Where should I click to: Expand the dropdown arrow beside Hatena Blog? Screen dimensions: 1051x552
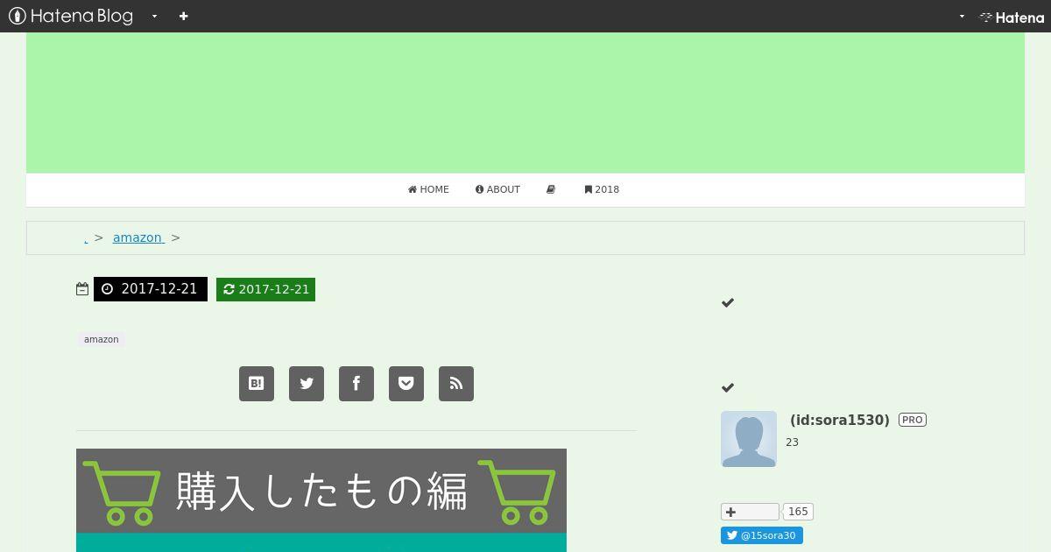click(154, 16)
